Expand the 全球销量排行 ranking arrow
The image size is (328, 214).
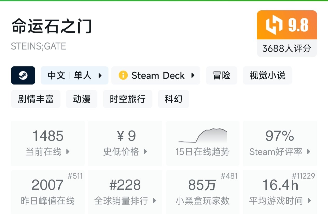pyautogui.click(x=155, y=201)
